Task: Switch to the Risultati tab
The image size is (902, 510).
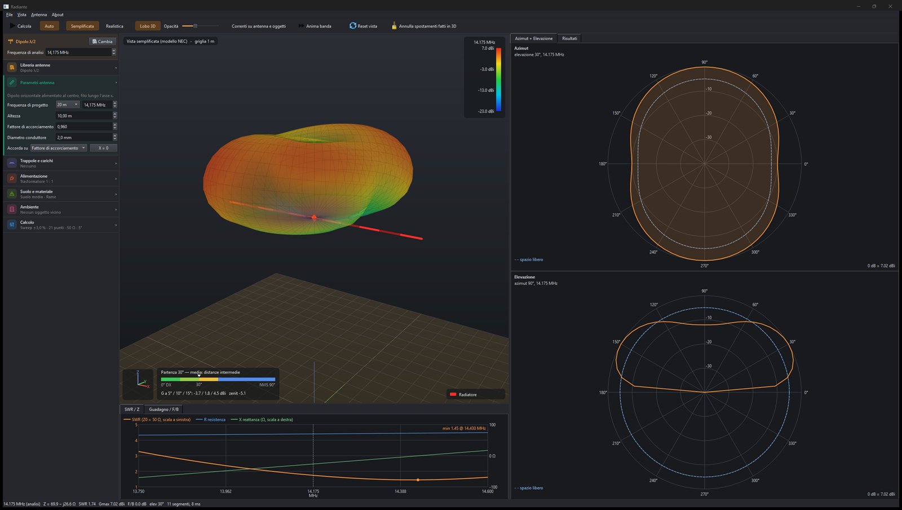Action: 569,38
